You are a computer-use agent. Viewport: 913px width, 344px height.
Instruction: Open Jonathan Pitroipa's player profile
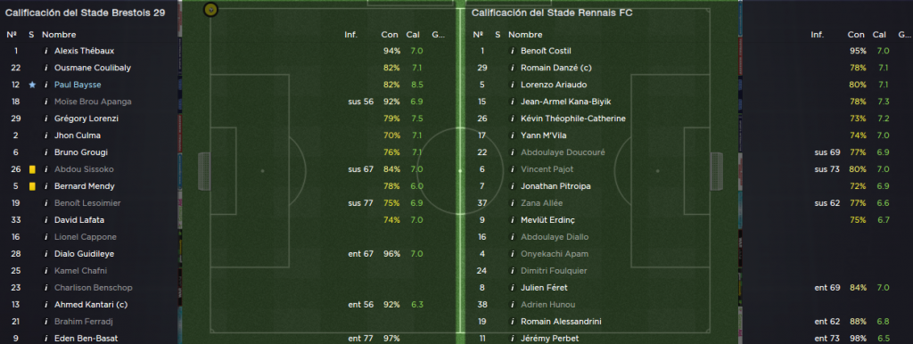(555, 186)
